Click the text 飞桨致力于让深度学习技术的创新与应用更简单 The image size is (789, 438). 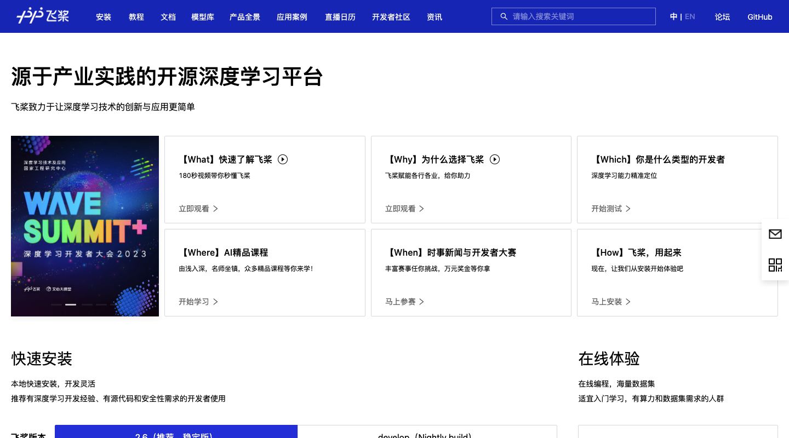pyautogui.click(x=103, y=107)
